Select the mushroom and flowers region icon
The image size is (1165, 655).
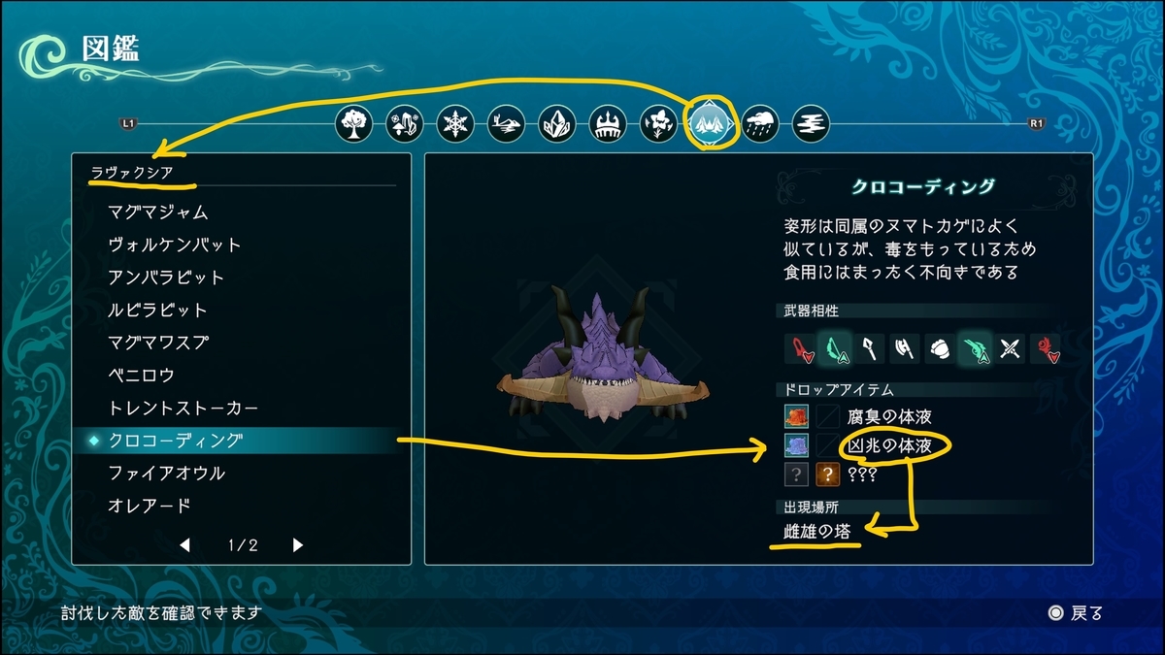[405, 124]
